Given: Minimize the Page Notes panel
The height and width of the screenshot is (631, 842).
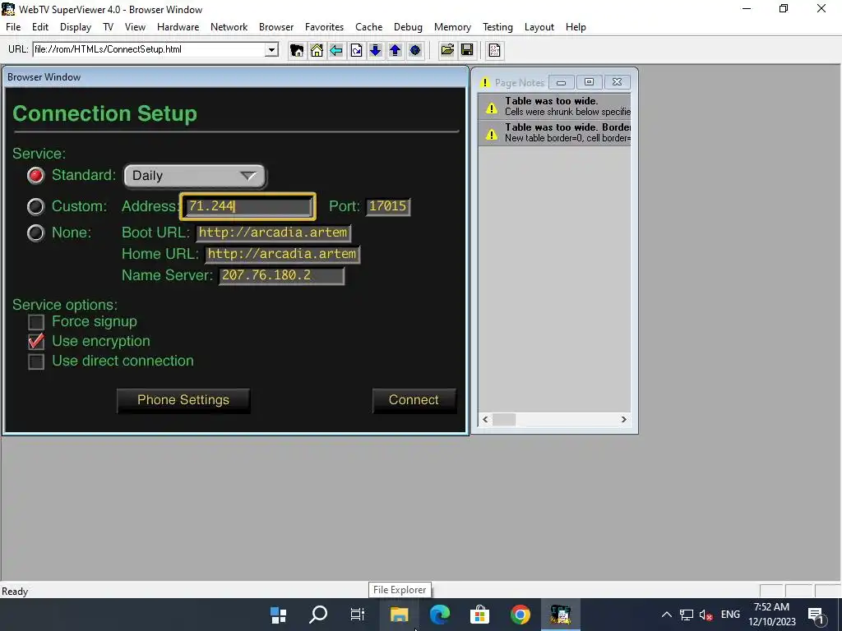Looking at the screenshot, I should pos(561,82).
